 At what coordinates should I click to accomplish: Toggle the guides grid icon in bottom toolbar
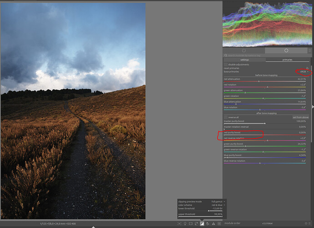point(219,223)
